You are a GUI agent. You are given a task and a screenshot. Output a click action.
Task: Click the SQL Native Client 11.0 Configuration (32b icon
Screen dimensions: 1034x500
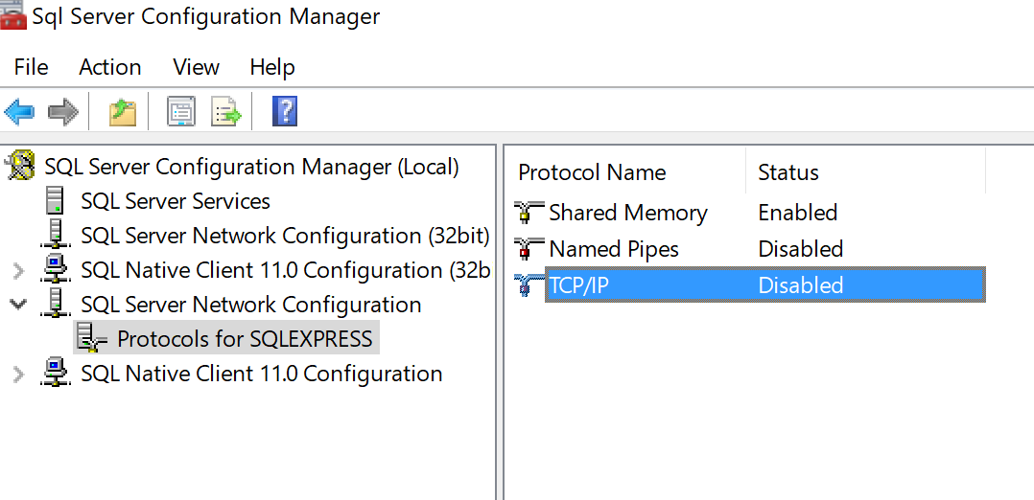pyautogui.click(x=56, y=269)
